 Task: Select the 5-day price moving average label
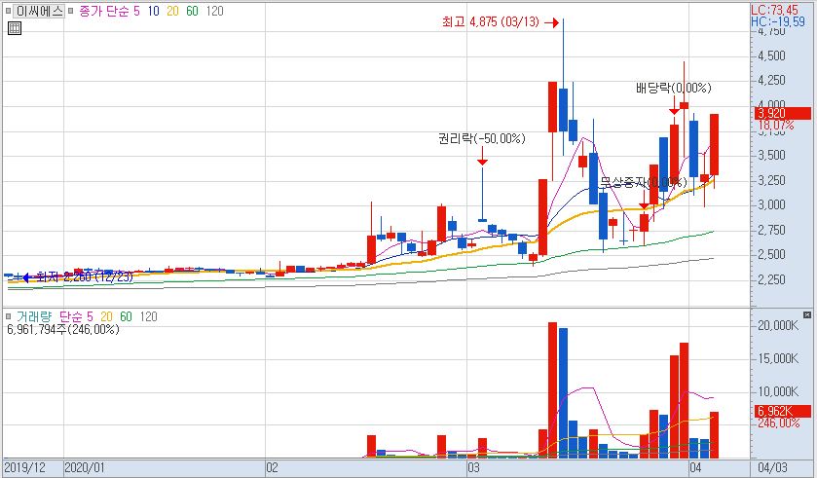coord(137,12)
